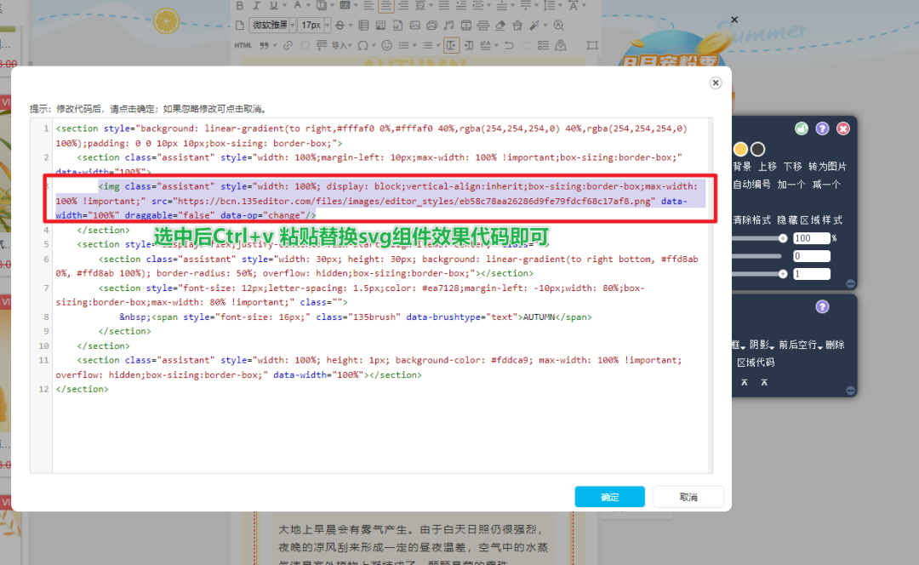Screen dimensions: 919x565
Task: Click the slider handle beside the 1 field
Action: tap(783, 274)
